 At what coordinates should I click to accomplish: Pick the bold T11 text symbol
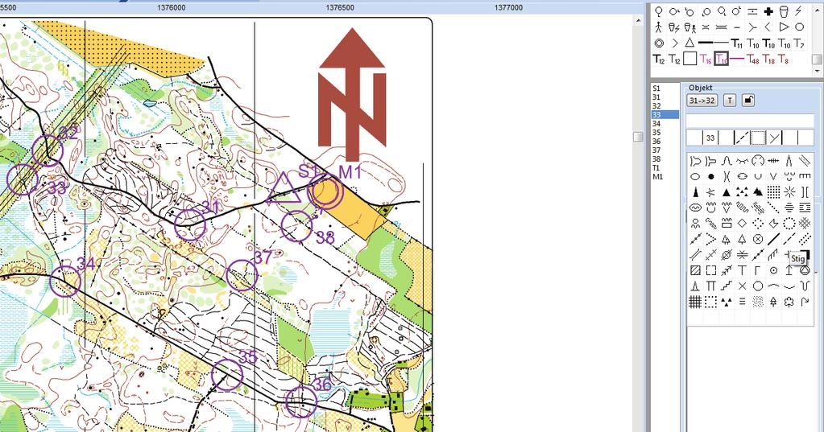737,43
